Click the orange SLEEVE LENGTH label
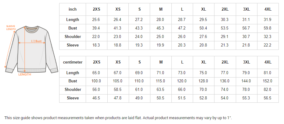The width and height of the screenshot is (284, 124). point(11,28)
